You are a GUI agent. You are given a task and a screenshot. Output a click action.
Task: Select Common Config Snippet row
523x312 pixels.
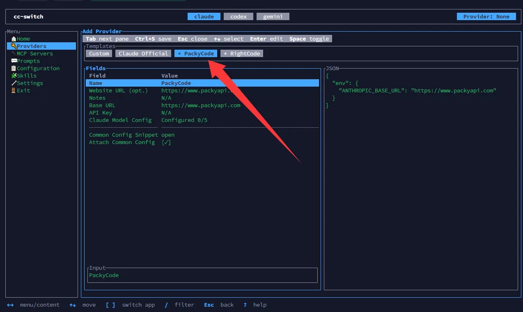click(202, 135)
